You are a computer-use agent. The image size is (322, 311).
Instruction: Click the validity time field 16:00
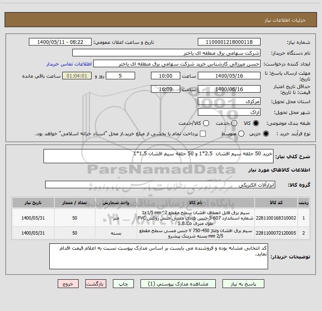166,89
